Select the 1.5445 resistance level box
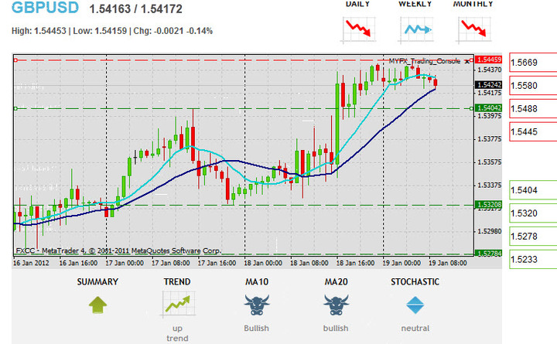Viewport: 557px width, 344px height. (533, 132)
